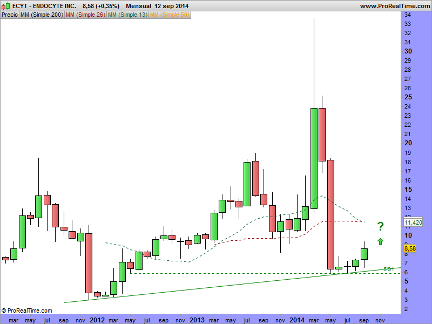Screen dimensions: 432x324
Task: Click the yellow 8,58 price label on axis
Action: 410,248
